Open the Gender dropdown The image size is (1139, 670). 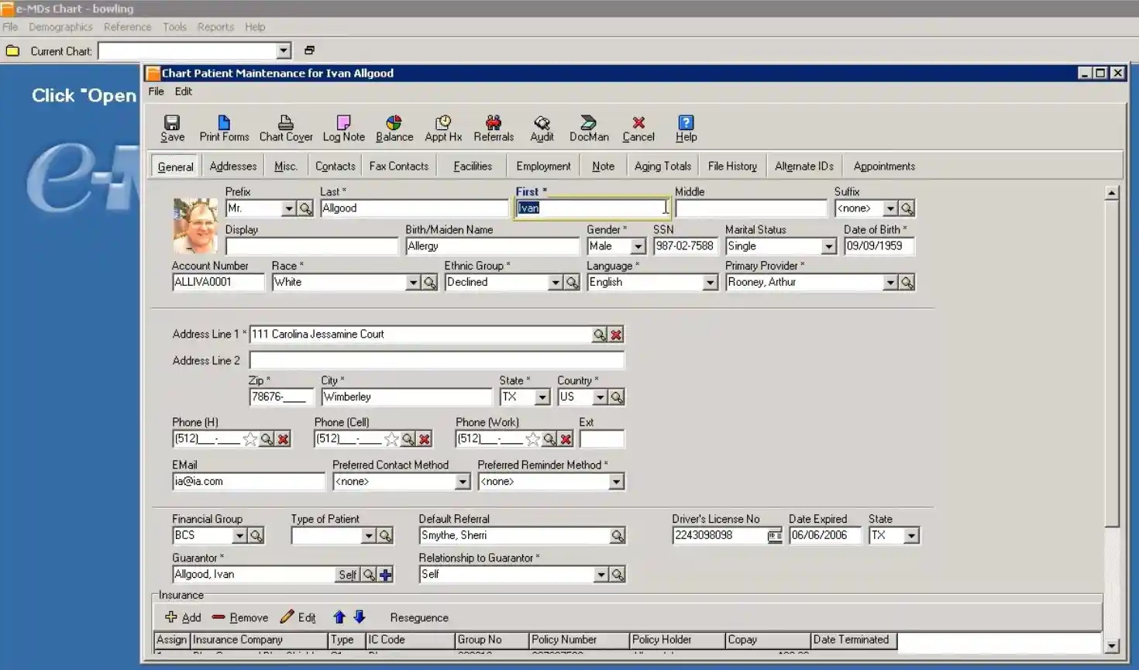point(636,246)
